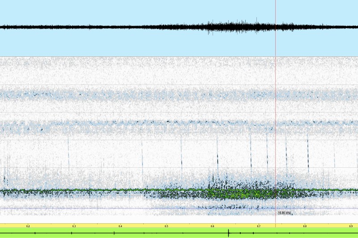The height and width of the screenshot is (238, 358).
Task: Click the 0.8 mark on the time ruler
Action: [x=305, y=226]
